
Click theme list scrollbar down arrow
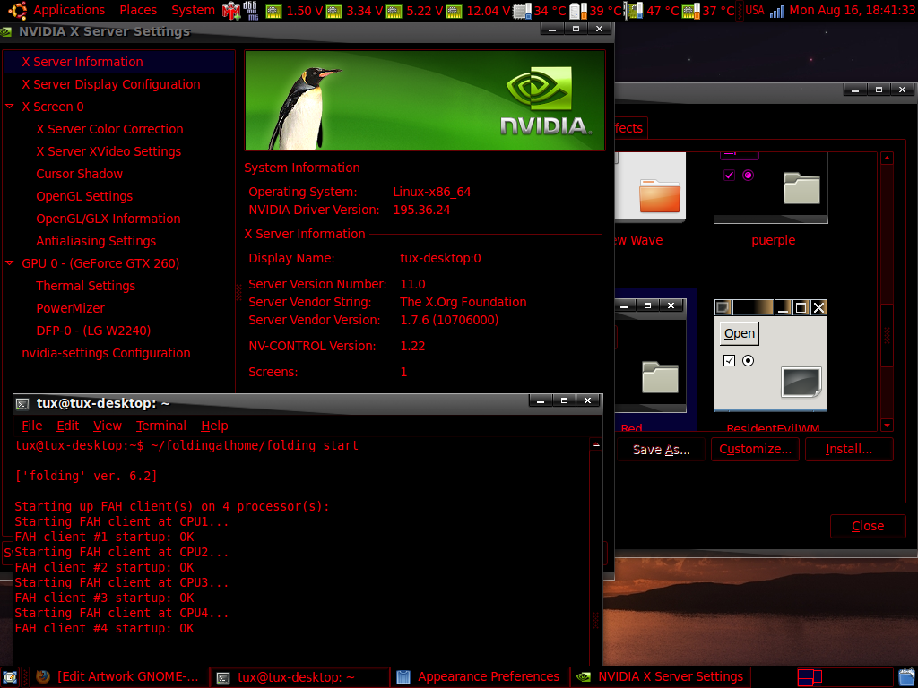coord(887,426)
